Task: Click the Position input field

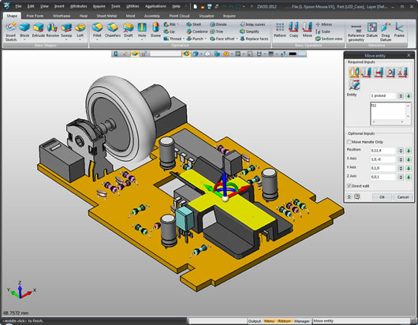Action: pyautogui.click(x=383, y=151)
